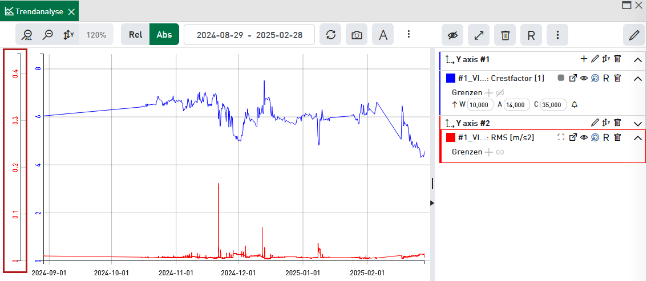Click the panel splitter handle beside chart
The width and height of the screenshot is (647, 281).
tap(432, 184)
